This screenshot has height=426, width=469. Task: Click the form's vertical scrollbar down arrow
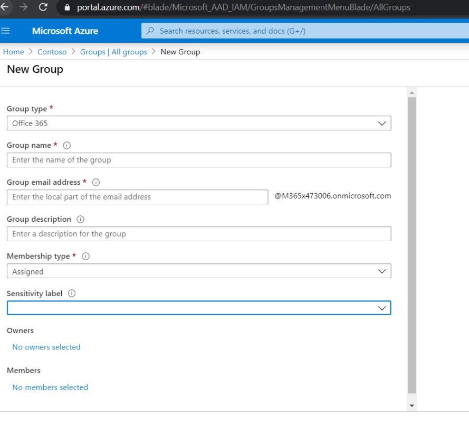point(412,406)
